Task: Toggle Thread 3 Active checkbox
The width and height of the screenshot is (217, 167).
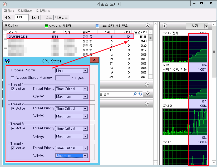Action: 13,128
